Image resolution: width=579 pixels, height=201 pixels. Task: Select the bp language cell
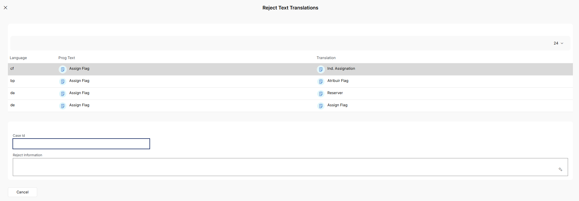pyautogui.click(x=12, y=81)
